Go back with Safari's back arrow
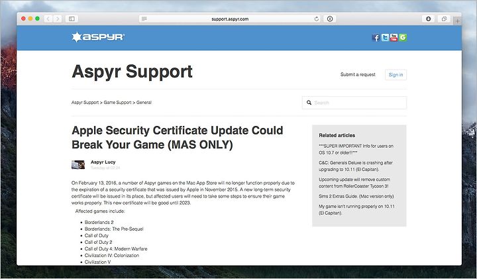 (x=48, y=19)
